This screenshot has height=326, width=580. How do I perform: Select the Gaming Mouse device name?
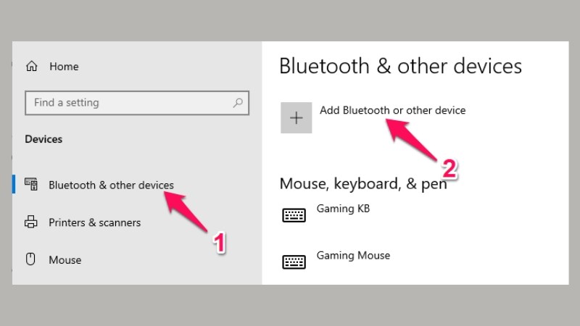click(353, 256)
